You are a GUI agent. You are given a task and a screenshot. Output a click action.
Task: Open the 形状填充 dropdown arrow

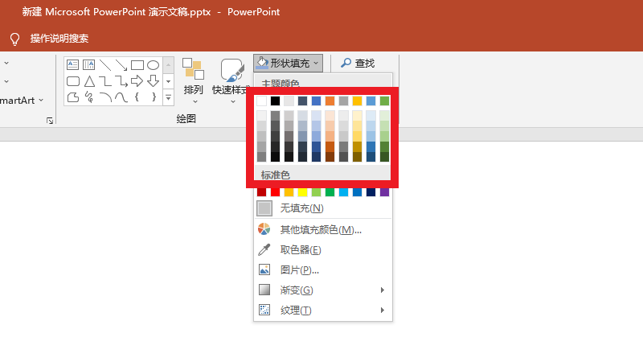(317, 63)
